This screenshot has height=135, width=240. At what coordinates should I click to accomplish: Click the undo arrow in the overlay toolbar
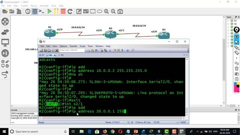tap(237, 63)
